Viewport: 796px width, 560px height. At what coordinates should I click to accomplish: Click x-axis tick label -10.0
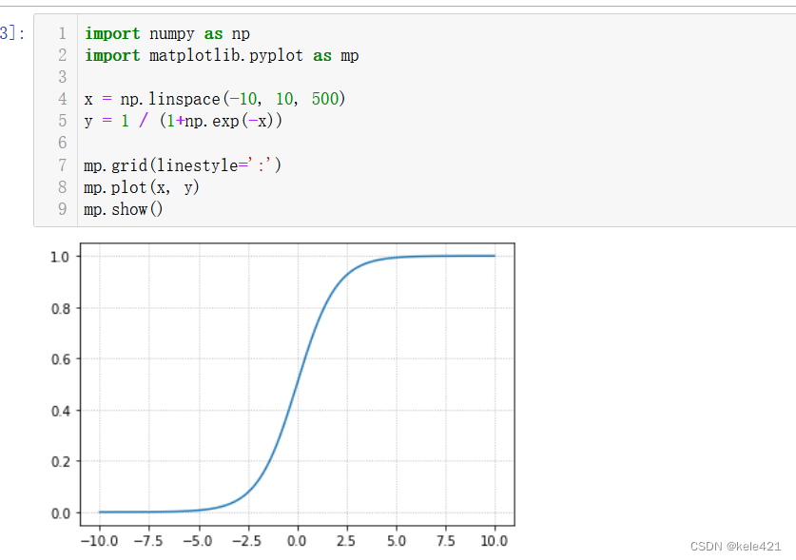(x=99, y=541)
